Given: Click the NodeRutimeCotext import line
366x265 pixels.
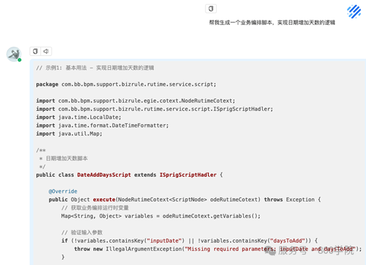Looking at the screenshot, I should (x=135, y=101).
